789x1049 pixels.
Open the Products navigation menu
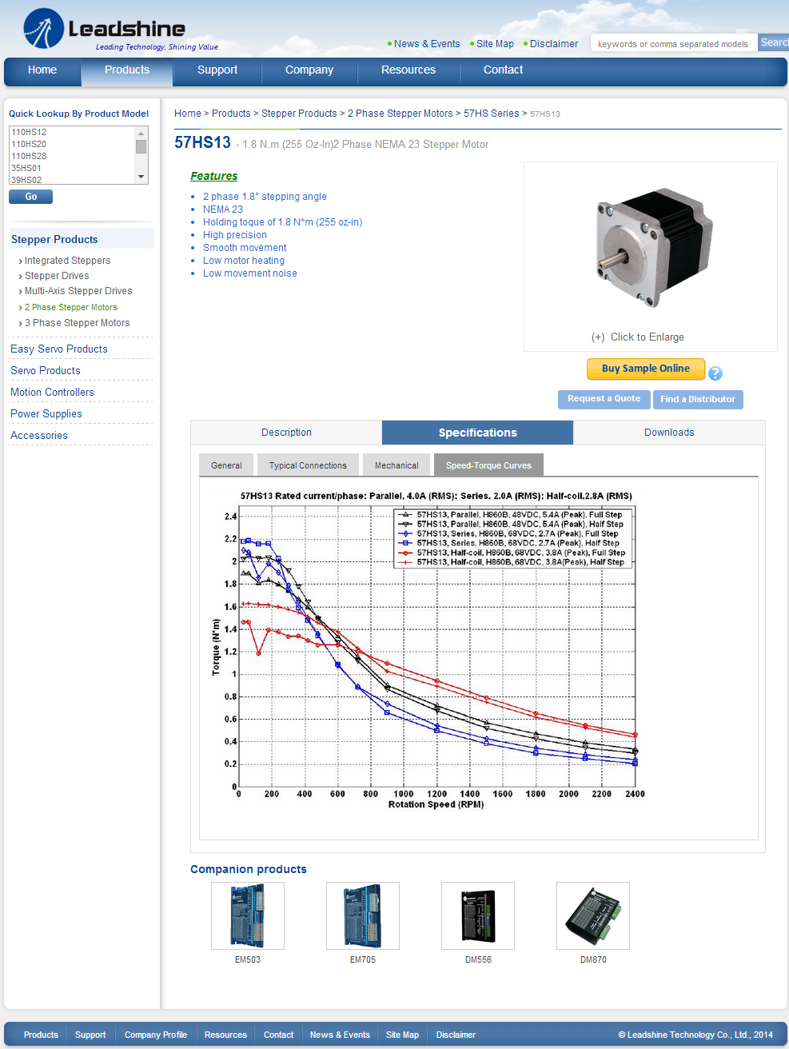point(127,70)
